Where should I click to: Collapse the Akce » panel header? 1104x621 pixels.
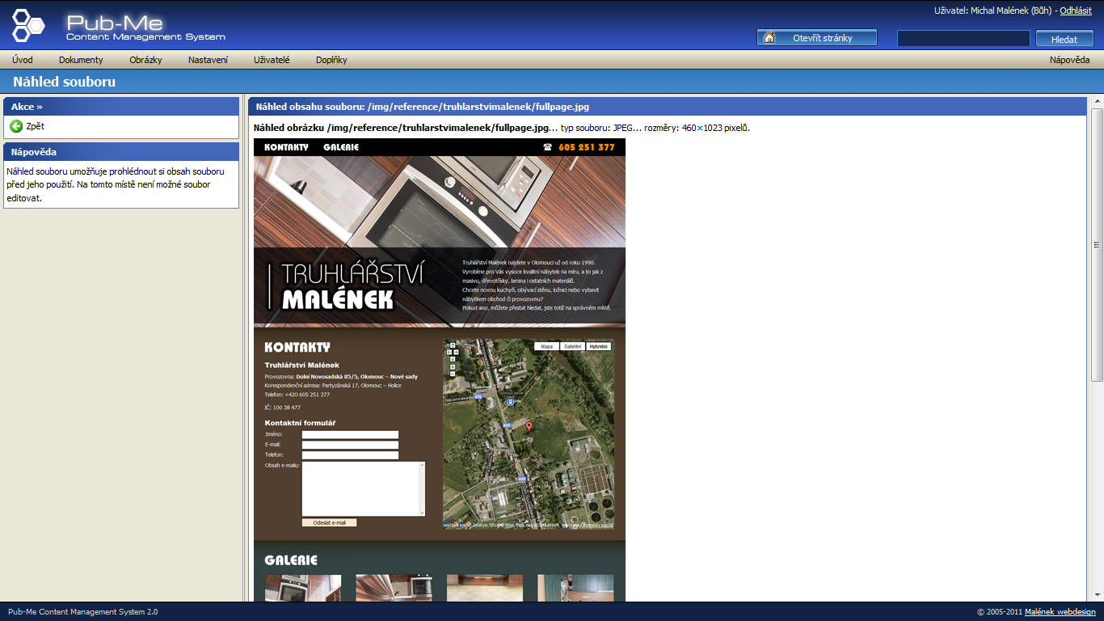point(121,107)
